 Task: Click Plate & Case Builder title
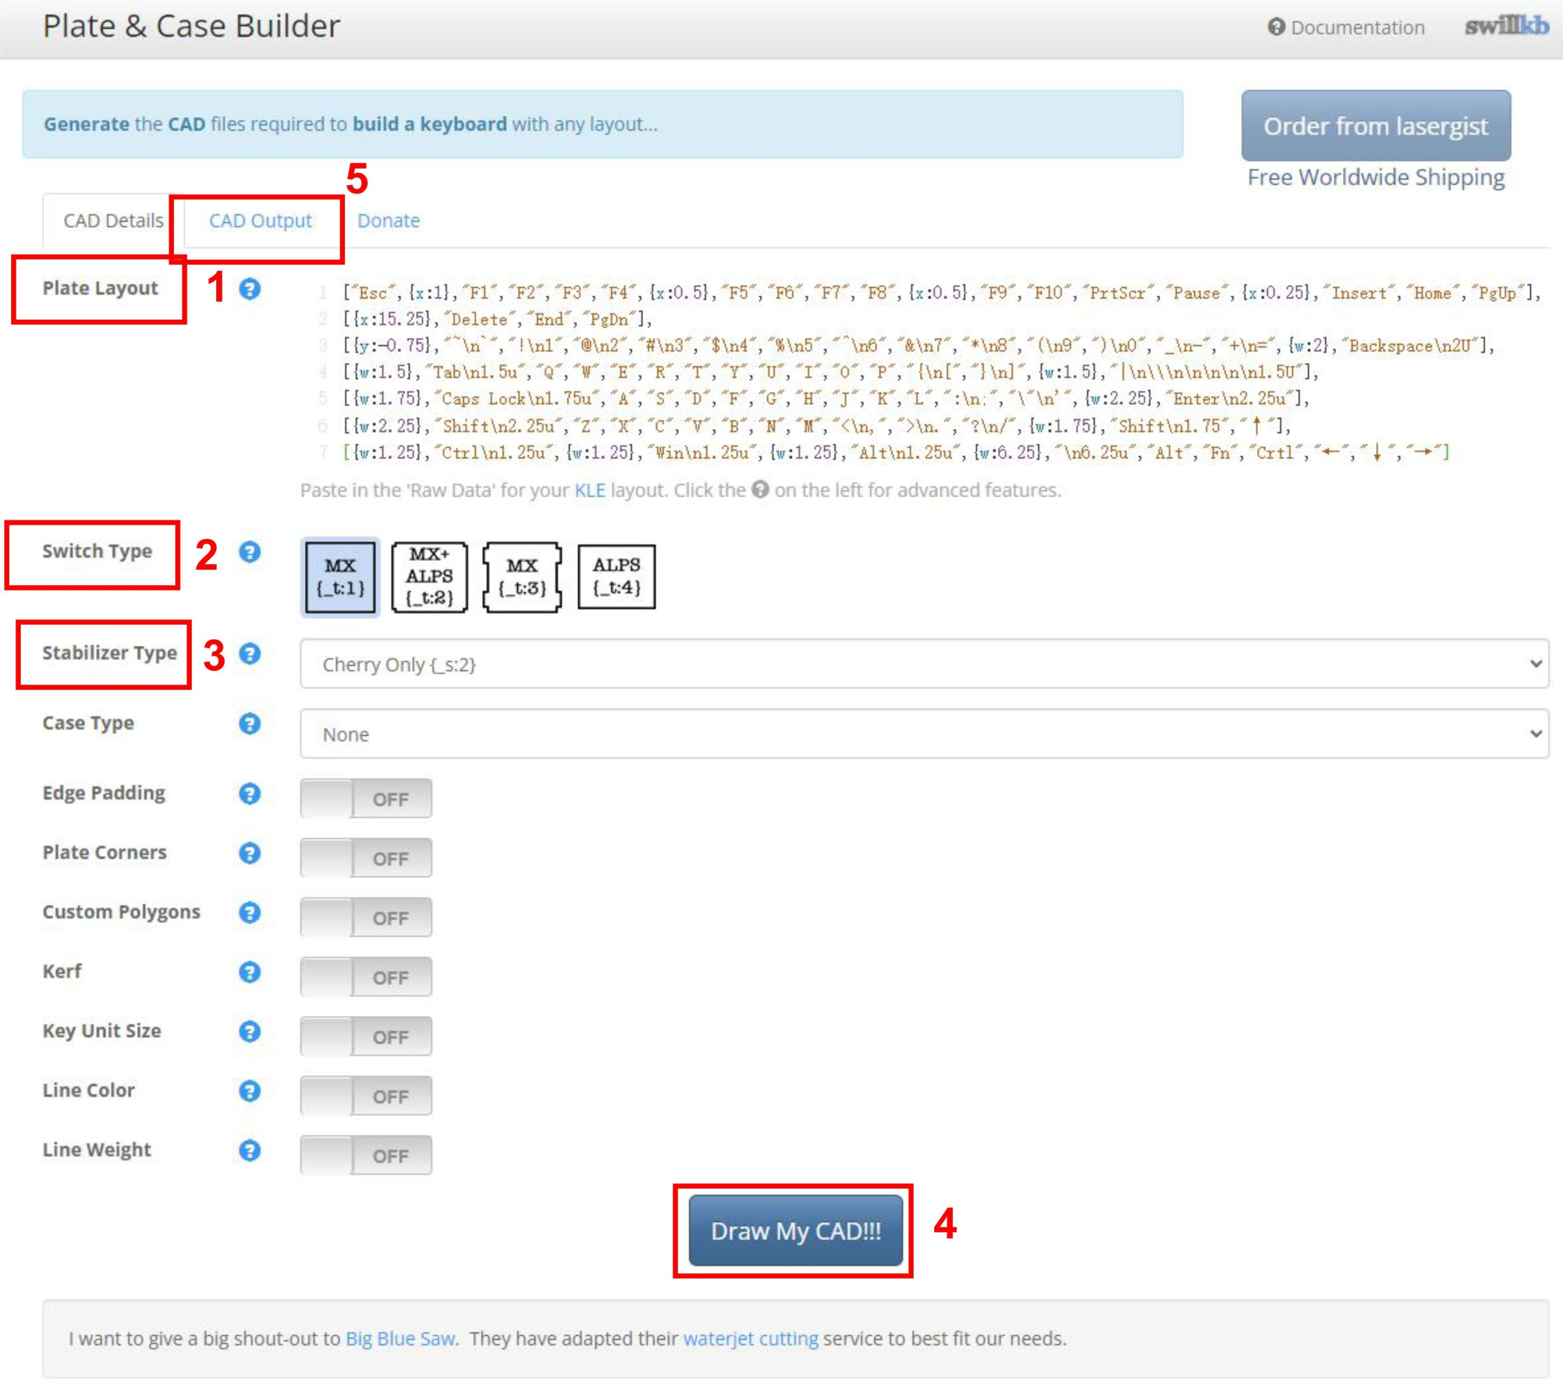click(x=191, y=26)
